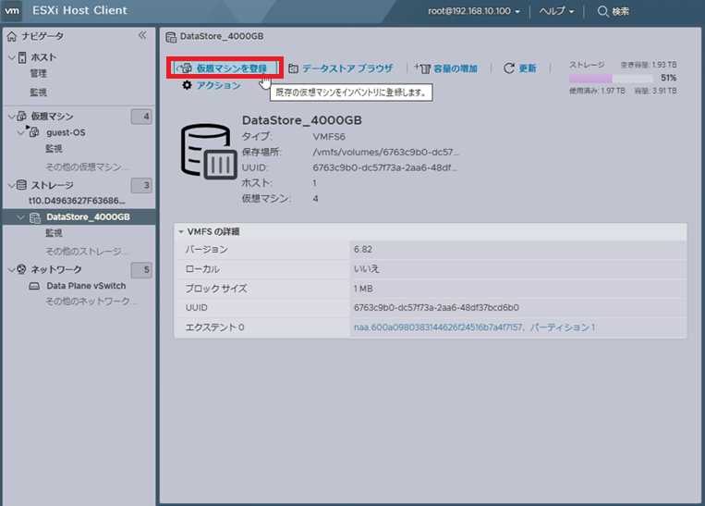Image resolution: width=705 pixels, height=506 pixels.
Task: Click the search magnifier icon
Action: click(x=602, y=11)
